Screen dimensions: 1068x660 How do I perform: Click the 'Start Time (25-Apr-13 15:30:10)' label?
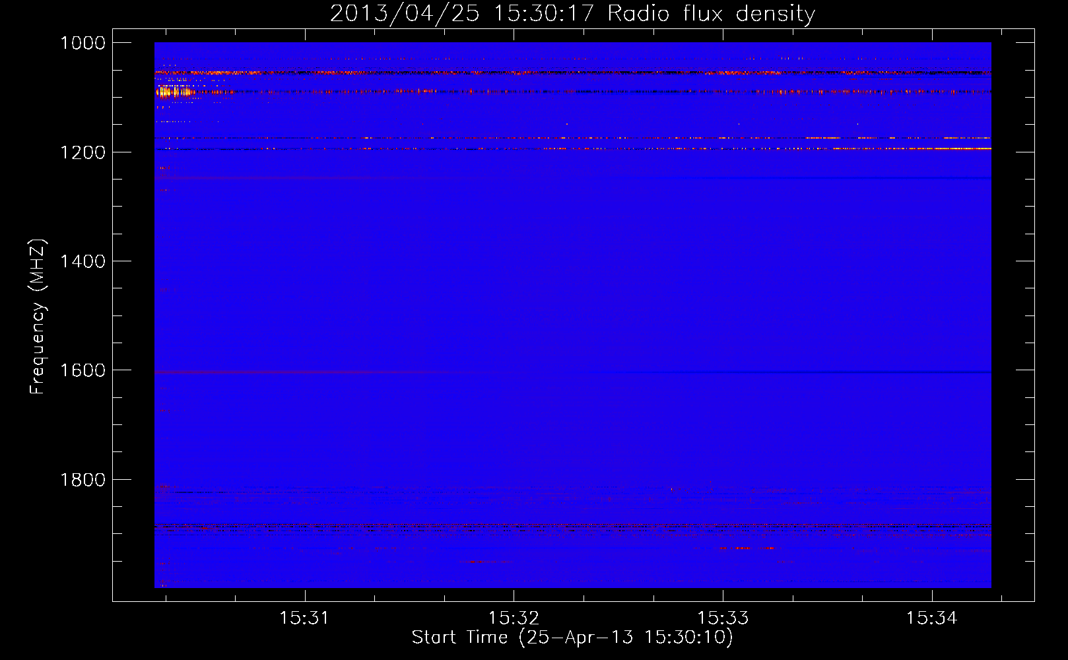click(x=572, y=637)
